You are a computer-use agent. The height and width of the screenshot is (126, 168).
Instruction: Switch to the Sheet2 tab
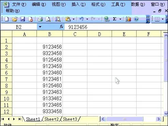[52, 119]
